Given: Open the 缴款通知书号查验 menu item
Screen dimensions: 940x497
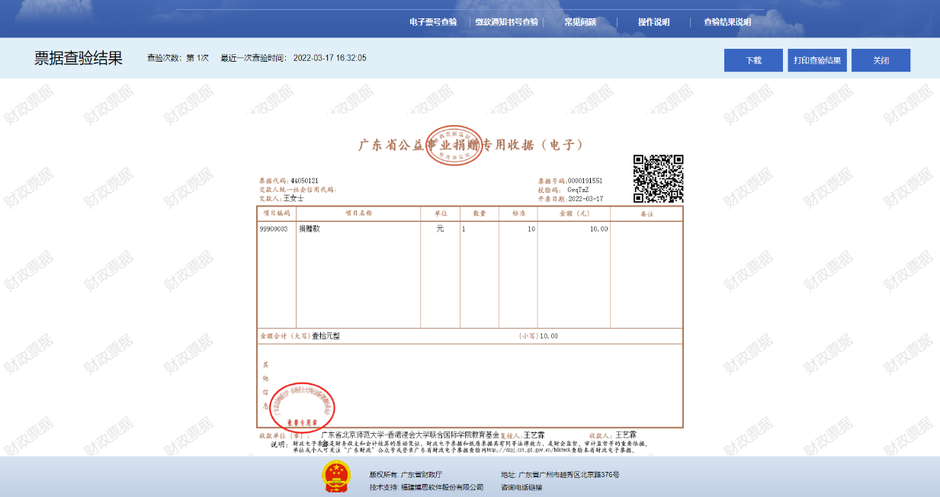Looking at the screenshot, I should [x=506, y=22].
